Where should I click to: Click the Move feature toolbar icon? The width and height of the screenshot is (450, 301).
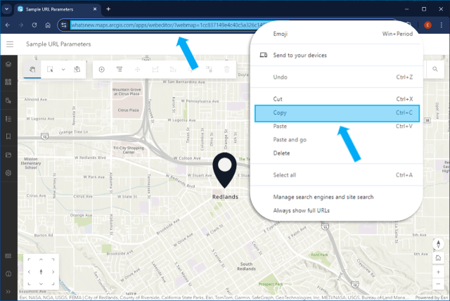tap(138, 69)
